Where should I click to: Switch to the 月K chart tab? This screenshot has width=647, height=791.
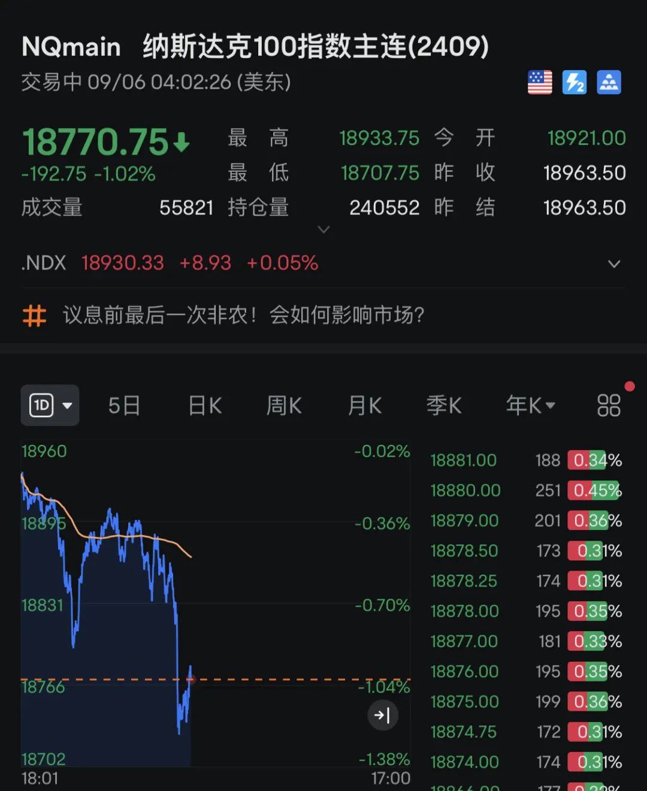tap(364, 405)
